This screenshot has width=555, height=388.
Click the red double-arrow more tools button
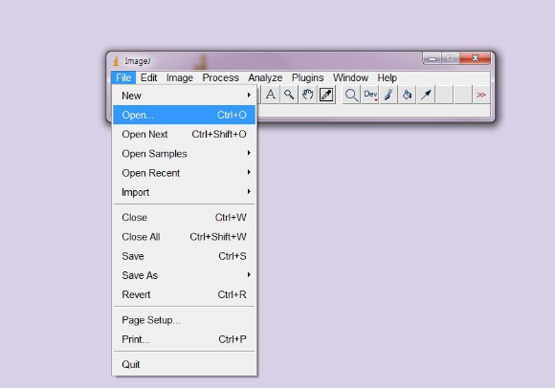[x=481, y=95]
